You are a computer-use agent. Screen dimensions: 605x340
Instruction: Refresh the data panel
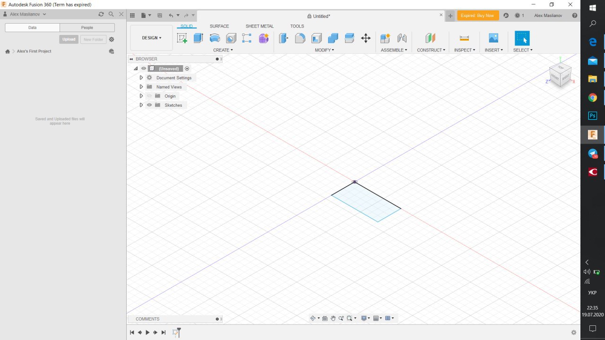[101, 14]
